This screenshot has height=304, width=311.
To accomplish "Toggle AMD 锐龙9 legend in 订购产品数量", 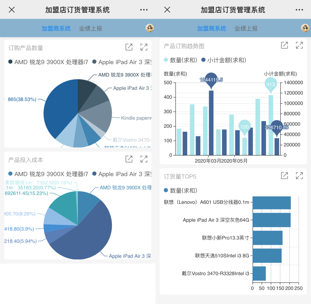I will (x=48, y=62).
